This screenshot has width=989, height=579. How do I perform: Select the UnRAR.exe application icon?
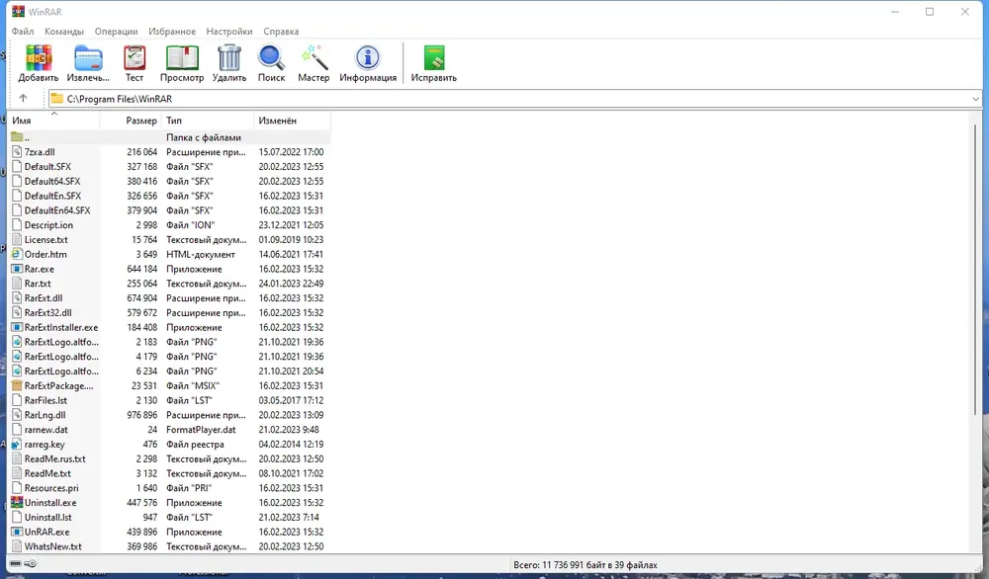click(17, 532)
